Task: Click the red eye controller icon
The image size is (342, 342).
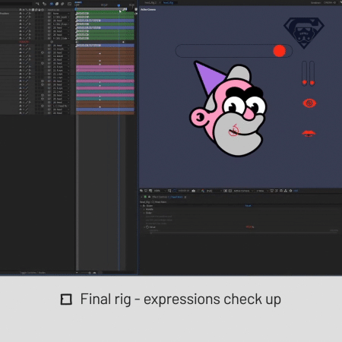Action: (x=309, y=103)
